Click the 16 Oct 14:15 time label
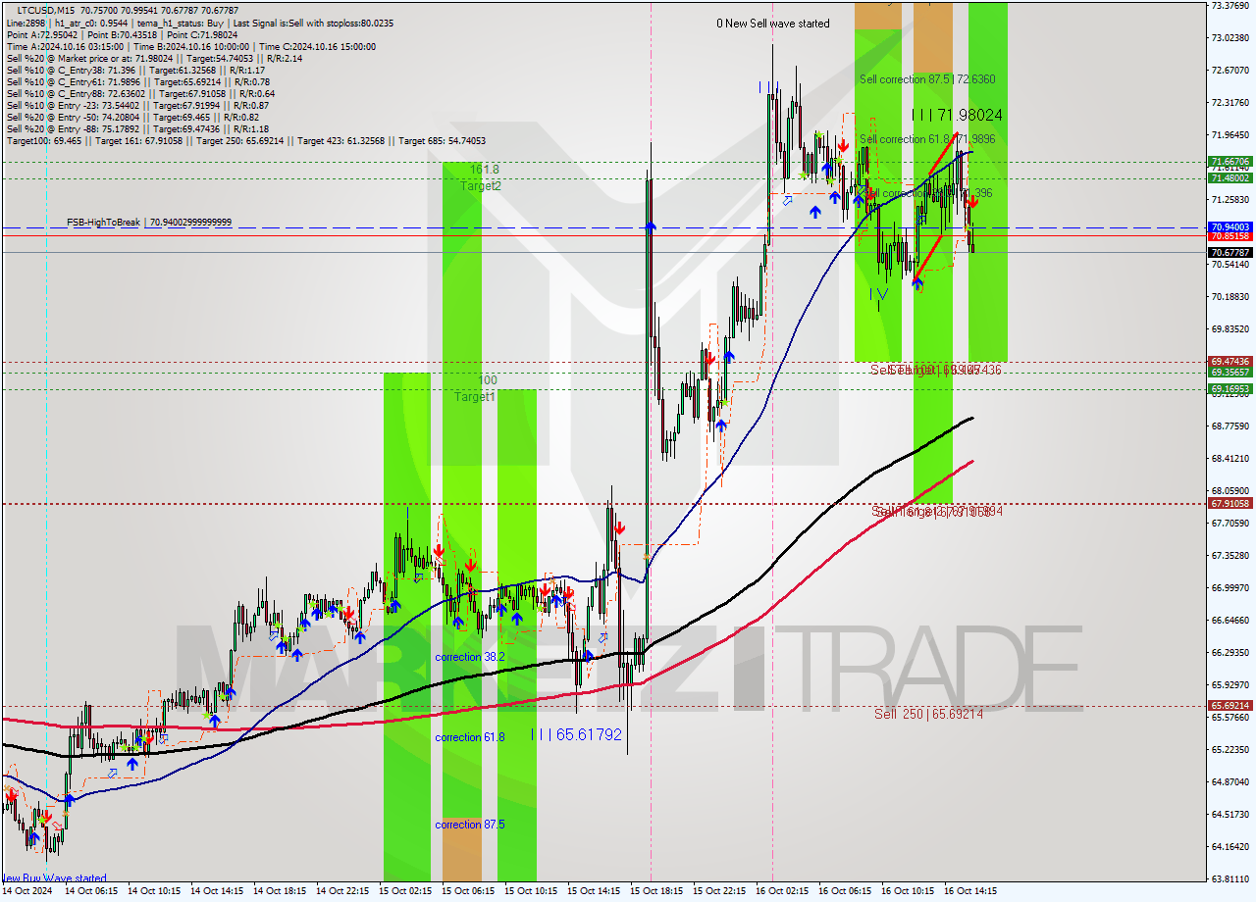This screenshot has width=1256, height=902. 970,891
